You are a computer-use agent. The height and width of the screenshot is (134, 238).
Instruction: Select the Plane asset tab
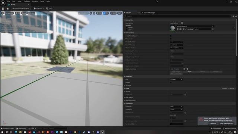coord(19,5)
